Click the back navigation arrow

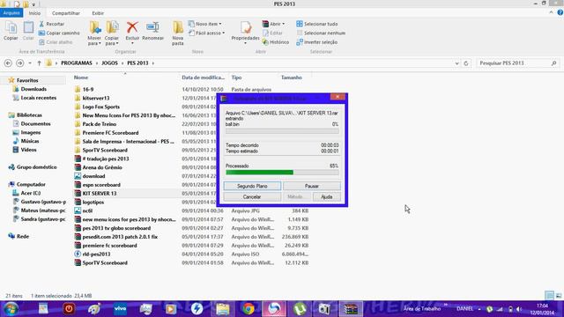pyautogui.click(x=8, y=63)
